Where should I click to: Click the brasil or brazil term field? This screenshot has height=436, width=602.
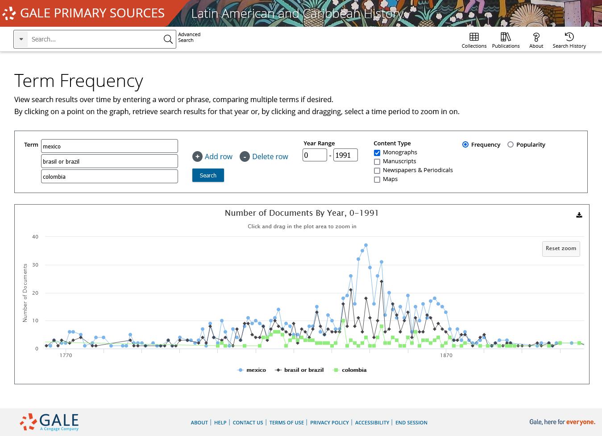pos(109,161)
